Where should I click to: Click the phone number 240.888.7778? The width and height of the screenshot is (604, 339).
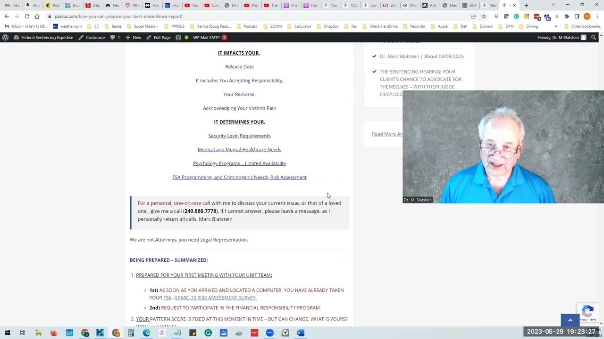[200, 211]
